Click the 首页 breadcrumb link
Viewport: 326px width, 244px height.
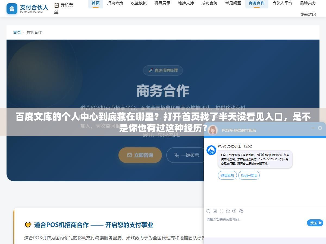click(17, 32)
